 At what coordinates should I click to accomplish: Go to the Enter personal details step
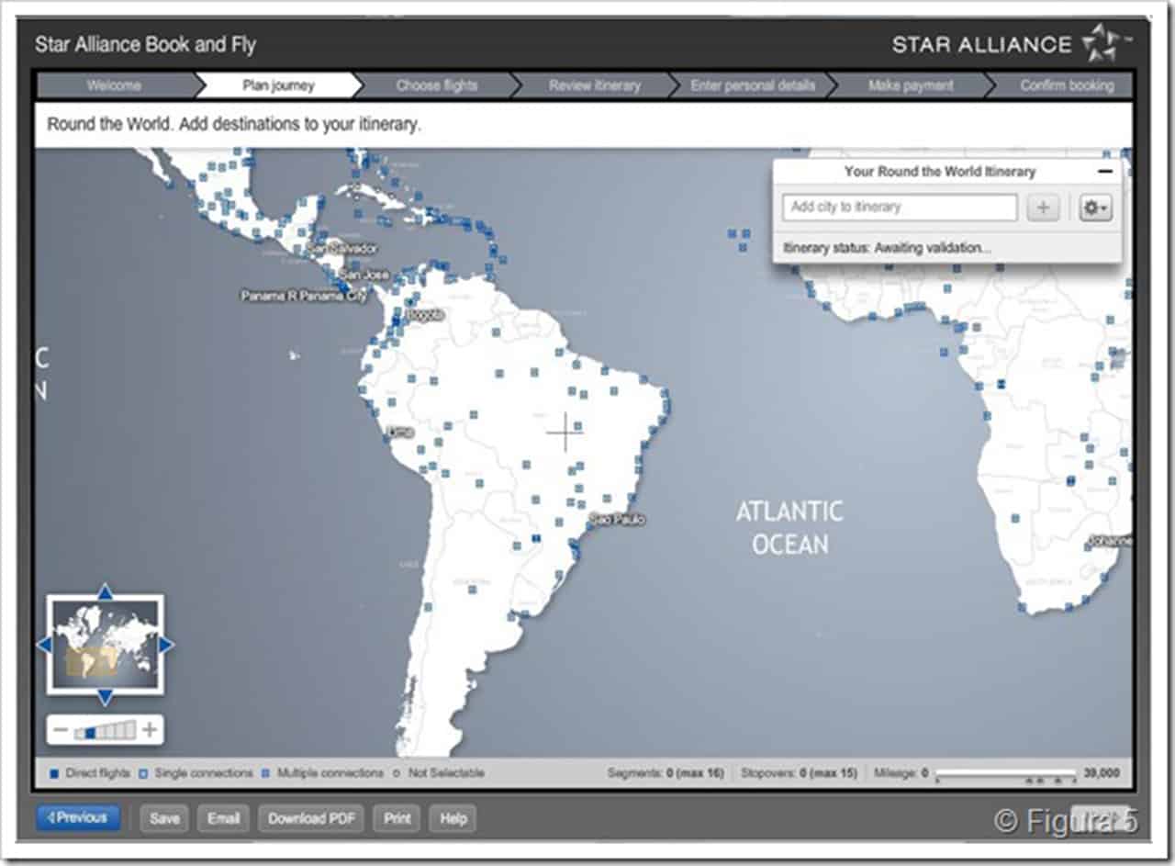pos(753,85)
